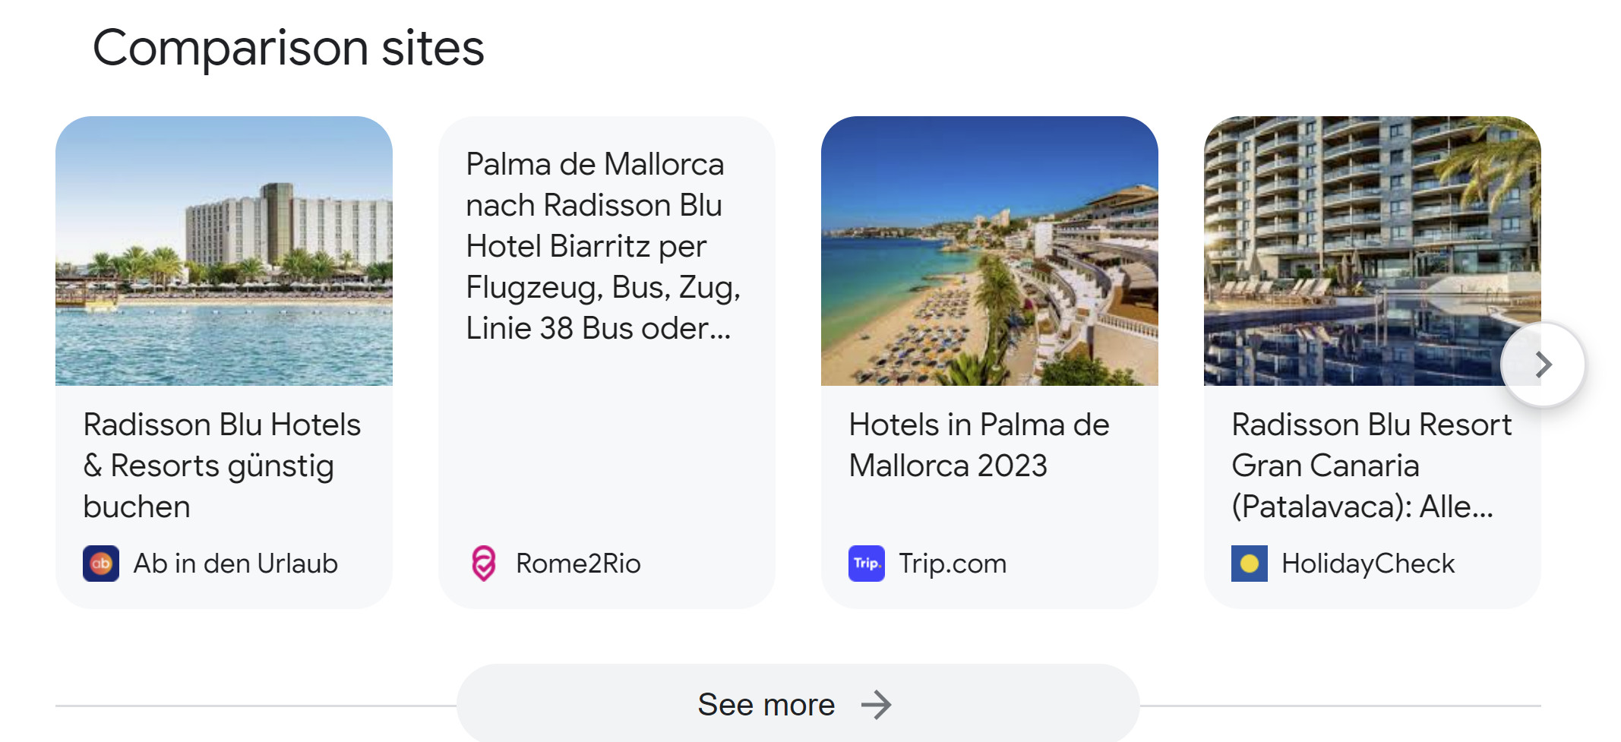Click the Ab in den Urlaub logo icon

(101, 564)
